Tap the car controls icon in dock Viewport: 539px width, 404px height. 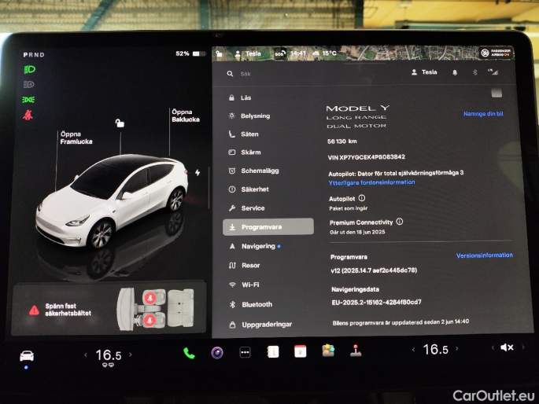click(27, 356)
